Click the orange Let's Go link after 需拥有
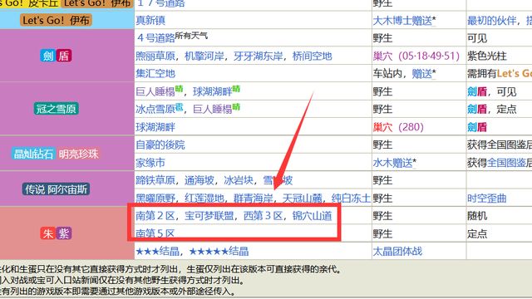 pos(514,74)
